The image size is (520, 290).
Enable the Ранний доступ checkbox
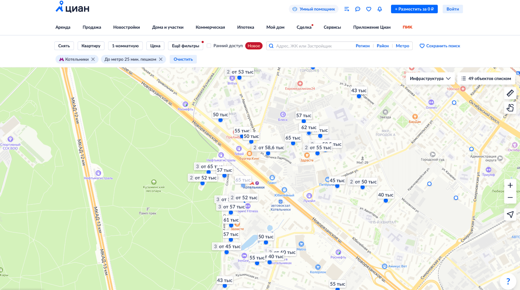209,46
